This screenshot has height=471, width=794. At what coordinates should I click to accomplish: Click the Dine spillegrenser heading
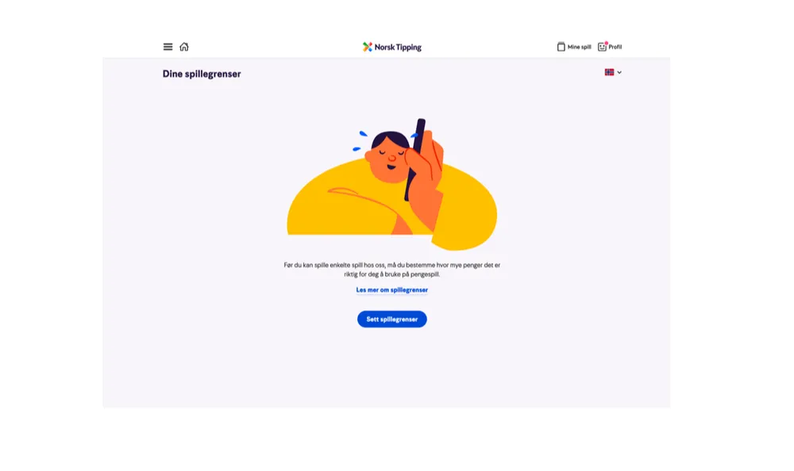tap(202, 74)
